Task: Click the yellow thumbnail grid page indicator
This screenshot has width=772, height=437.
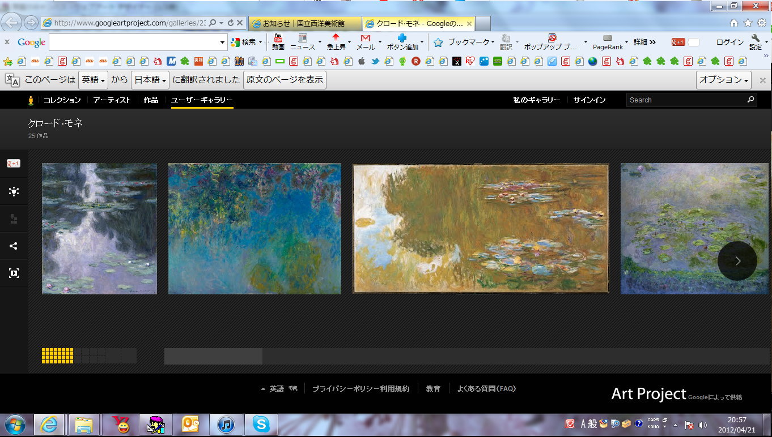Action: 57,355
